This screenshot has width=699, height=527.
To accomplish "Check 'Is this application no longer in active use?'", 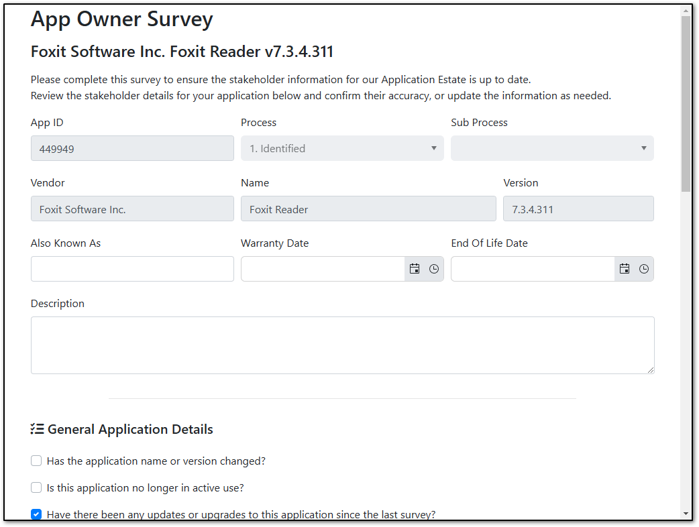I will coord(36,487).
